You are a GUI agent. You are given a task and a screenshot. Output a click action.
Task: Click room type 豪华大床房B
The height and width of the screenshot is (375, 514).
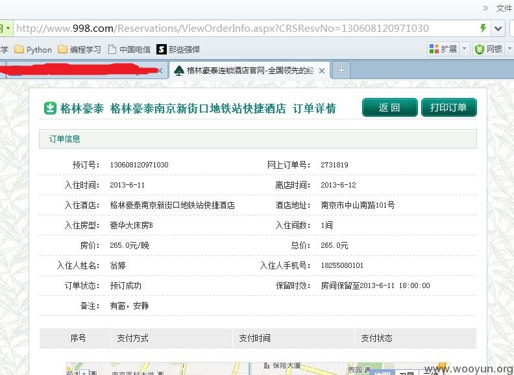[x=132, y=225]
